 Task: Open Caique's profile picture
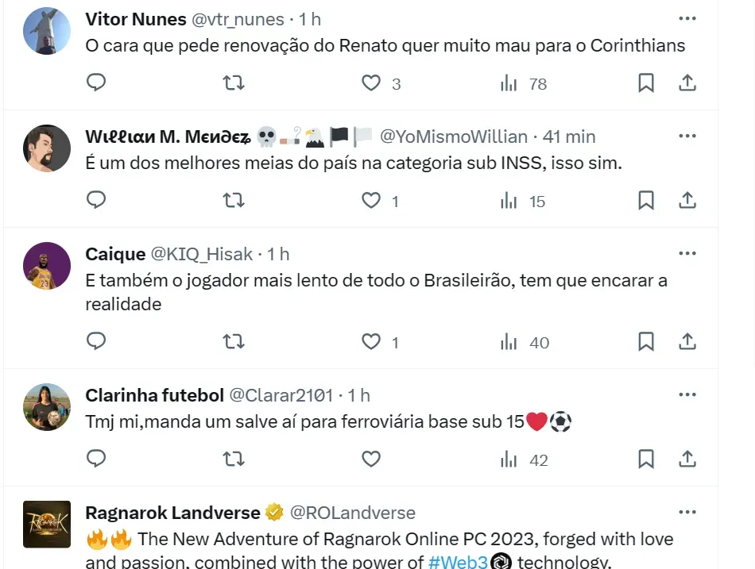pyautogui.click(x=47, y=265)
